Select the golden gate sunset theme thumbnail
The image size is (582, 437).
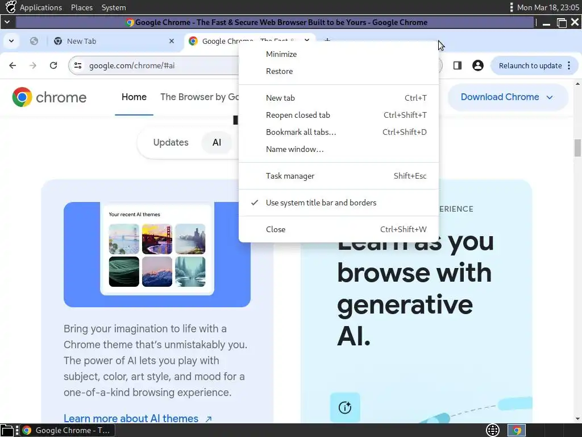click(157, 239)
